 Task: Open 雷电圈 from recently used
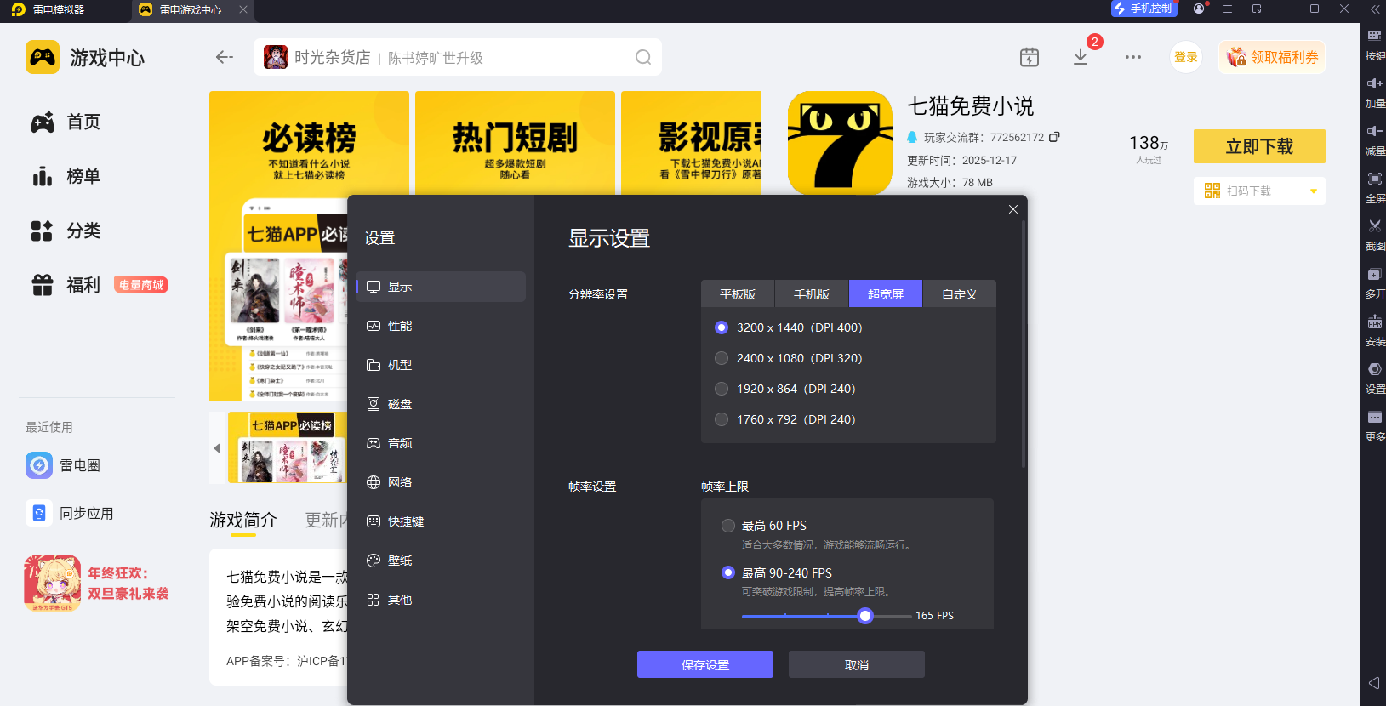(x=64, y=465)
